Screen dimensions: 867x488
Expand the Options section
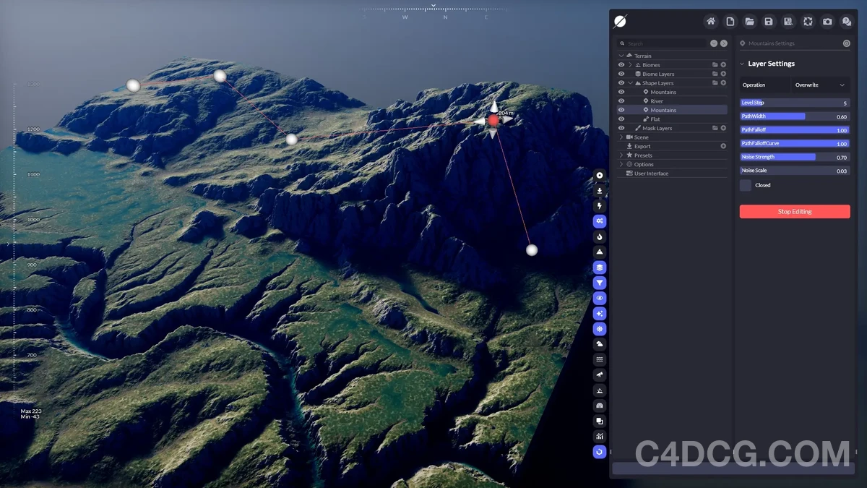click(621, 164)
